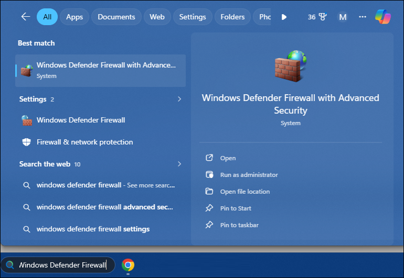Switch to the Apps filter tab

[x=75, y=17]
